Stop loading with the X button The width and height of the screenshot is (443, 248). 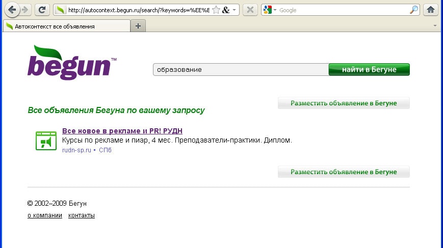(250, 10)
